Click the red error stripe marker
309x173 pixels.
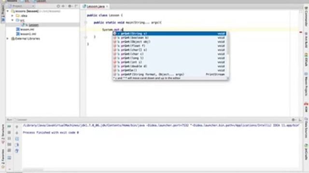pos(301,32)
